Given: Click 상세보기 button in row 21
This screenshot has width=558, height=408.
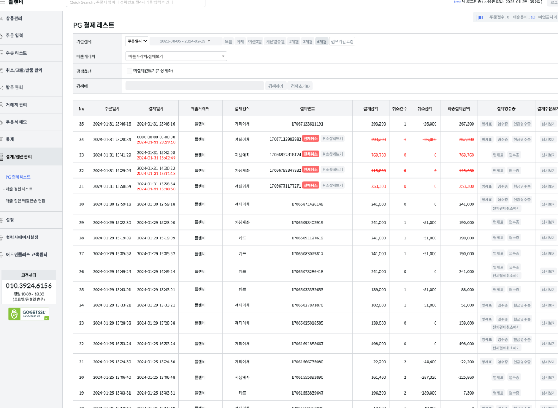Looking at the screenshot, I should point(549,362).
